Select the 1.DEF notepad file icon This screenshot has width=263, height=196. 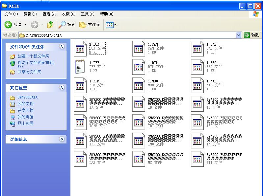[x=80, y=67]
